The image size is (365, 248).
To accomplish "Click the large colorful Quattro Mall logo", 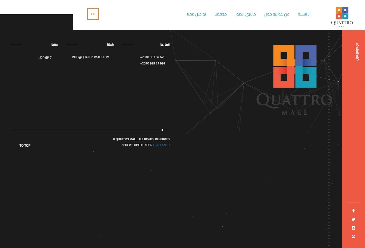I will [295, 66].
